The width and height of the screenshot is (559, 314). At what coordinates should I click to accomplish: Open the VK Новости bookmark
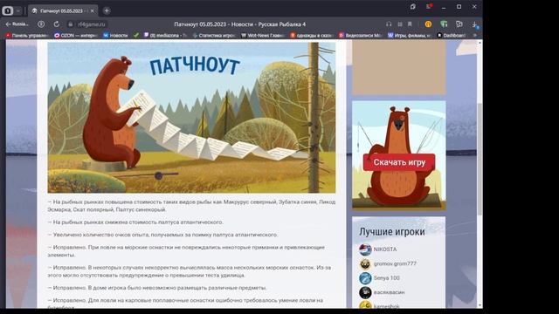click(115, 35)
